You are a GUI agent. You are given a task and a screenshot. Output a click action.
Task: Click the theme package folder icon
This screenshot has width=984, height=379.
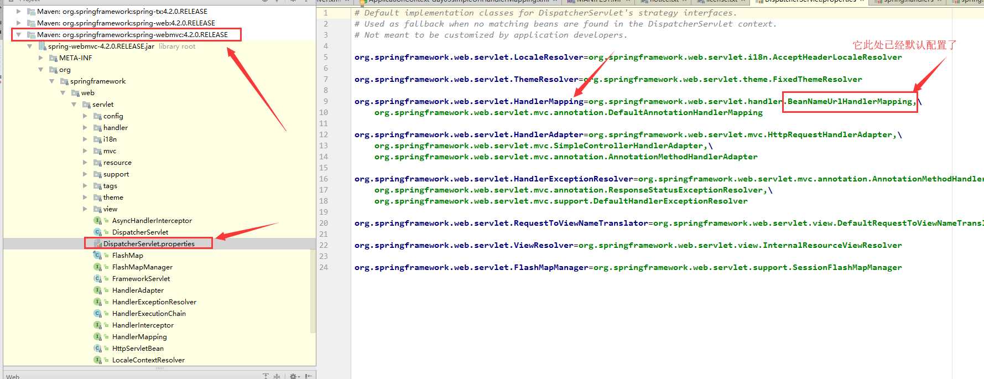coord(98,198)
